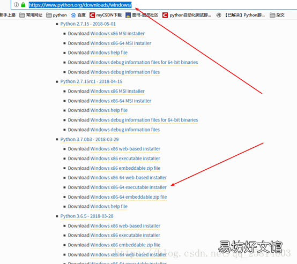297x264 pixels.
Task: Open the 图书-图灵社区 bookmark
Action: [x=142, y=15]
